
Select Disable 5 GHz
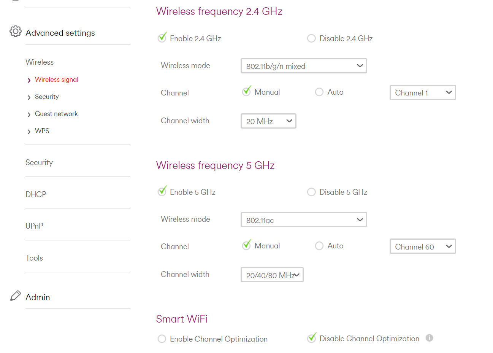click(311, 192)
